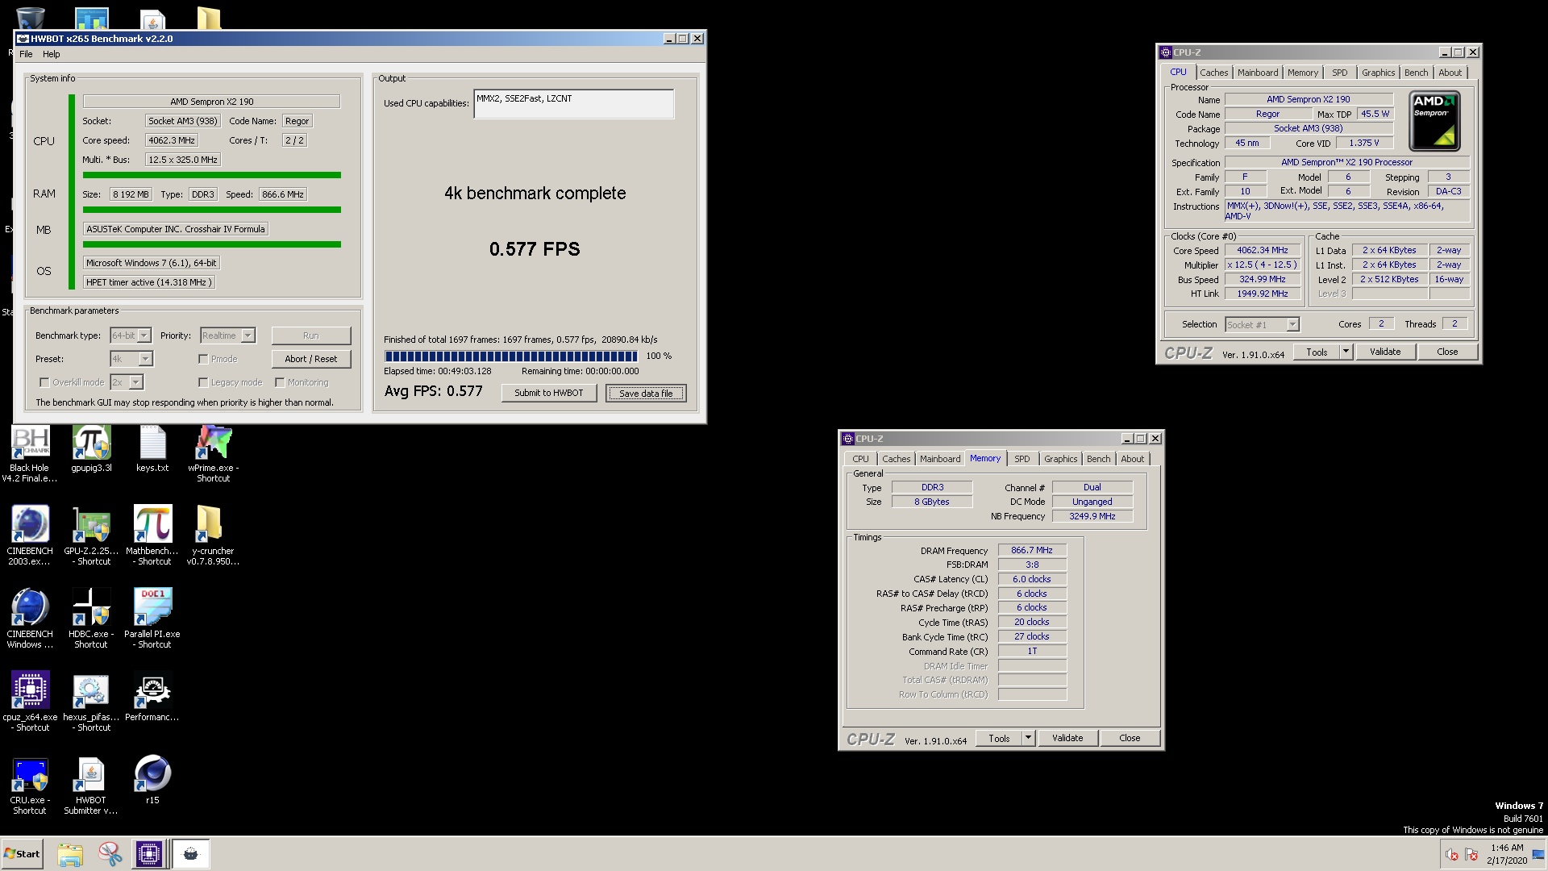Viewport: 1548px width, 871px height.
Task: Click the benchmark progress bar
Action: 511,356
